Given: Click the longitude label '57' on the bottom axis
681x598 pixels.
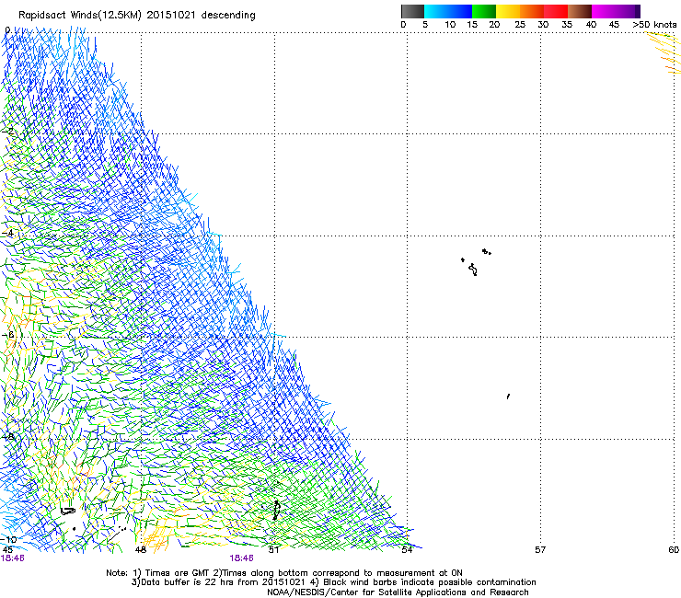Looking at the screenshot, I should (x=540, y=550).
